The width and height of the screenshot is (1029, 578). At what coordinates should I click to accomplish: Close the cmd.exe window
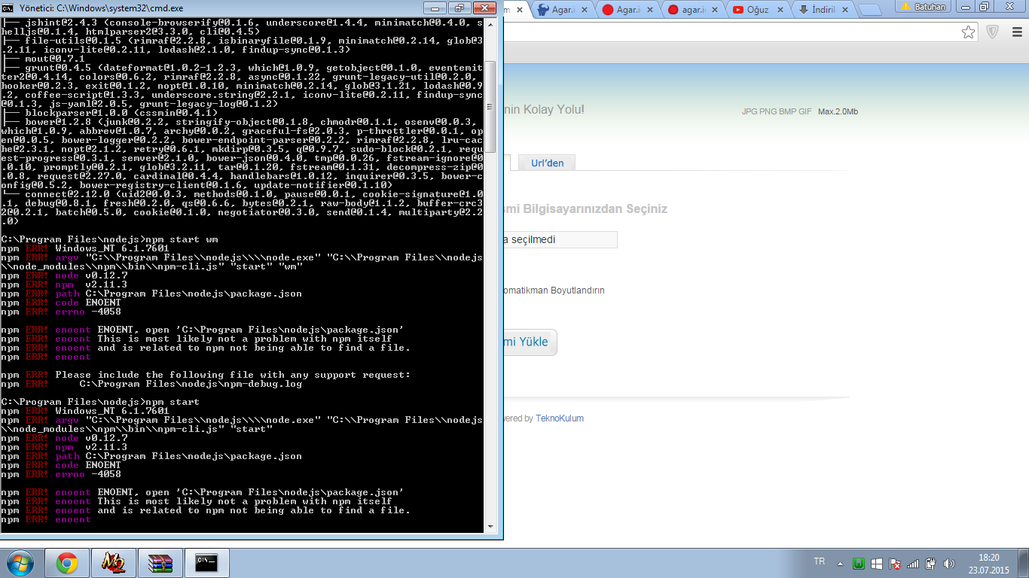[484, 8]
